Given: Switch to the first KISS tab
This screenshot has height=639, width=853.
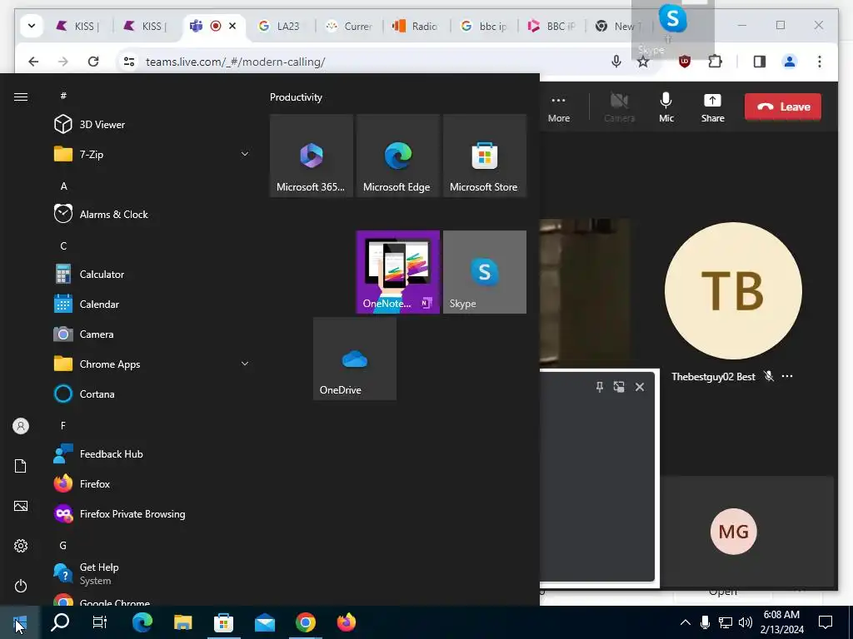Looking at the screenshot, I should coord(80,26).
